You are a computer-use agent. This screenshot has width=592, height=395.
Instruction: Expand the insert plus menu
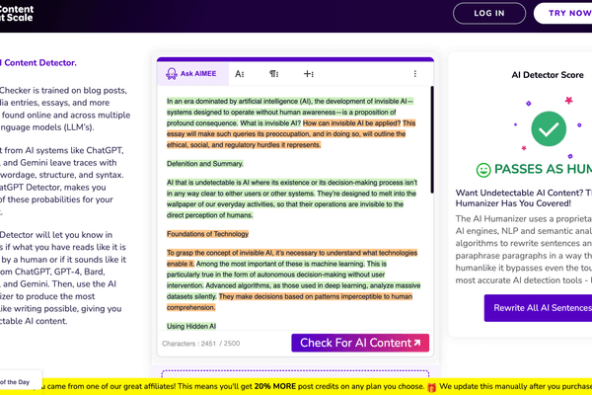click(308, 73)
